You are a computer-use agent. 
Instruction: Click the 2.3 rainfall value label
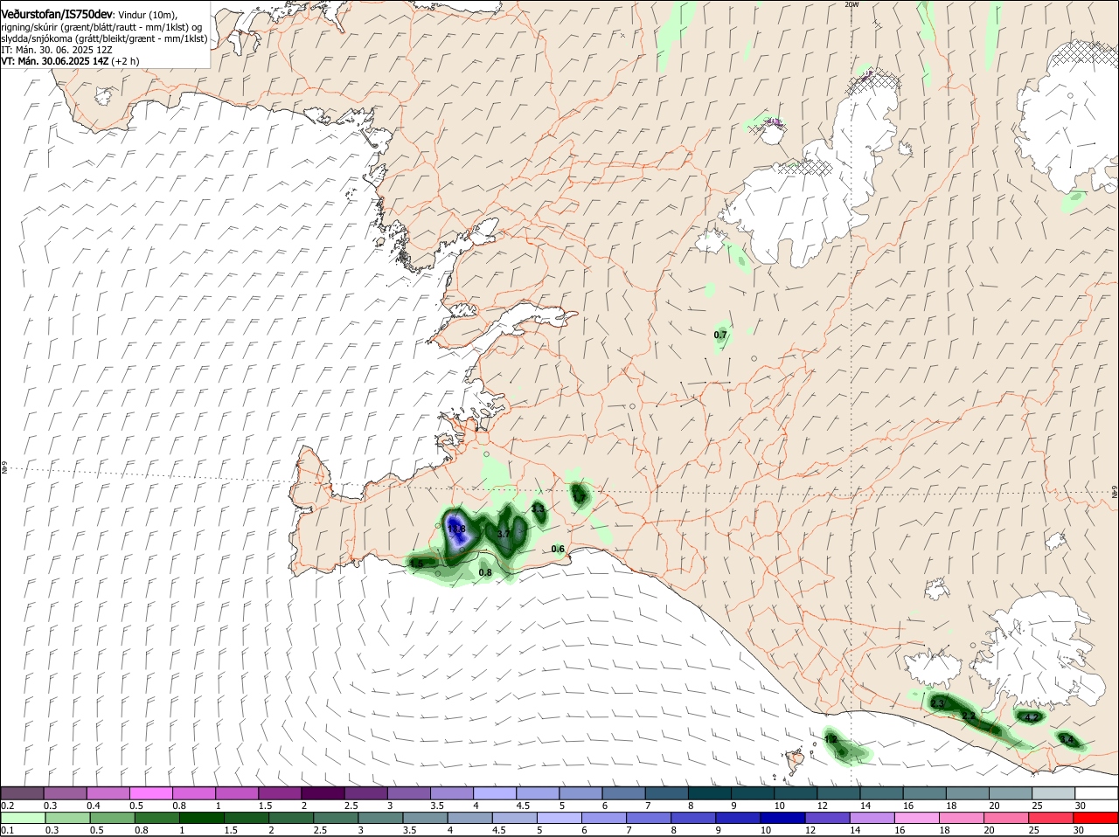(x=938, y=703)
